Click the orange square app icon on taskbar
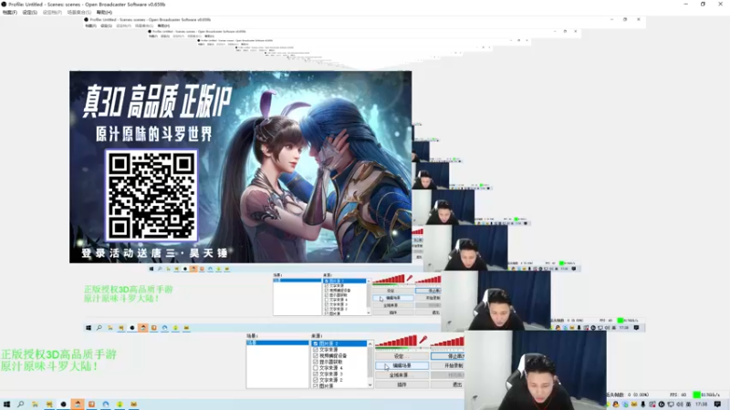 pyautogui.click(x=92, y=404)
